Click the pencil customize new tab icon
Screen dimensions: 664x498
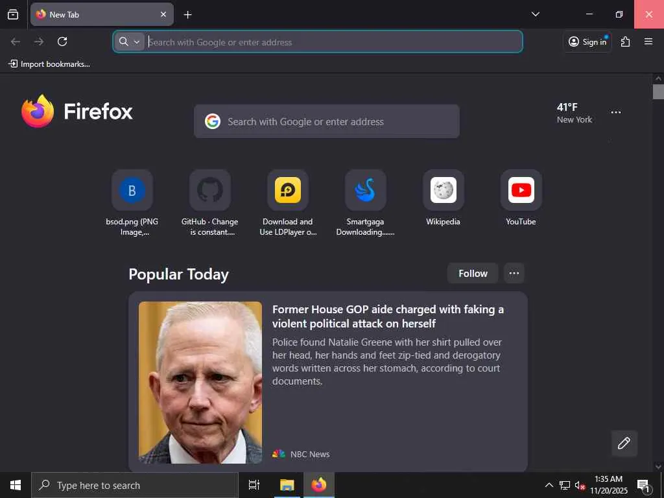tap(624, 443)
